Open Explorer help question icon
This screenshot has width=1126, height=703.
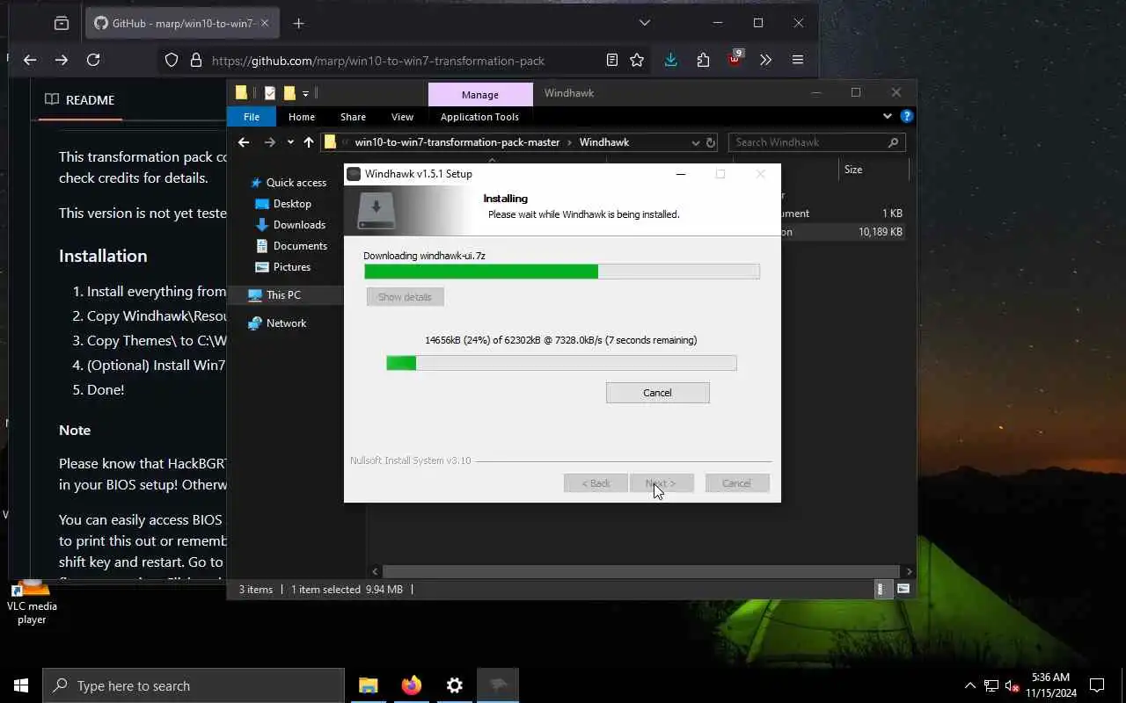[906, 116]
